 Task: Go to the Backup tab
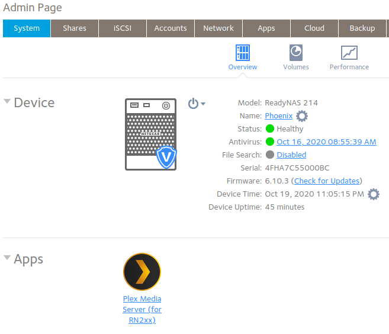[362, 28]
